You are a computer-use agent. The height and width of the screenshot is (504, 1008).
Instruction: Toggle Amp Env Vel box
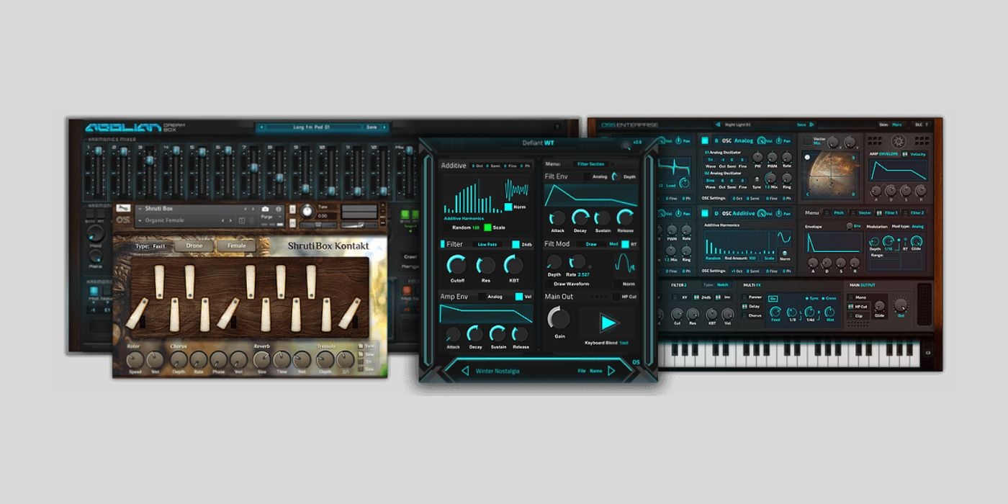coord(518,297)
